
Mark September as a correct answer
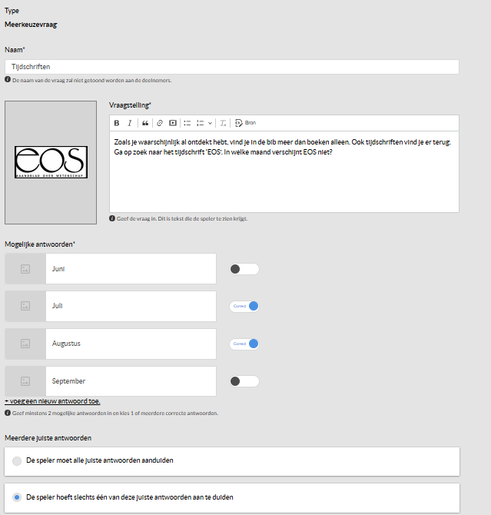click(244, 381)
